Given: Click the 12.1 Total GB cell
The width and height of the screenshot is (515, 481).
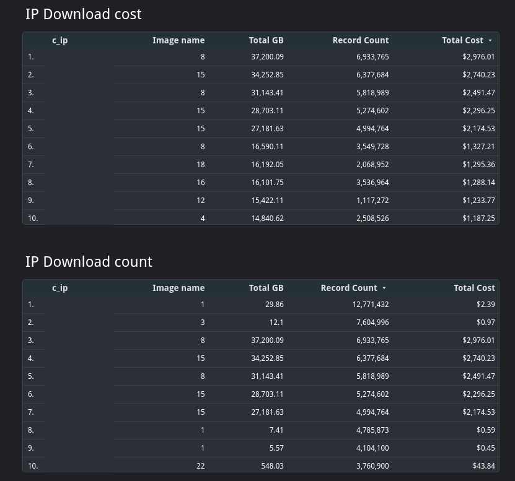Looking at the screenshot, I should [276, 323].
